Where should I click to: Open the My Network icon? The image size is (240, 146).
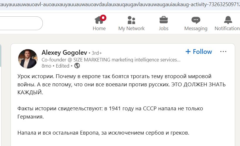[131, 20]
